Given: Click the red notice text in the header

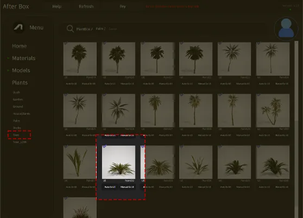Looking at the screenshot, I should pyautogui.click(x=172, y=7).
